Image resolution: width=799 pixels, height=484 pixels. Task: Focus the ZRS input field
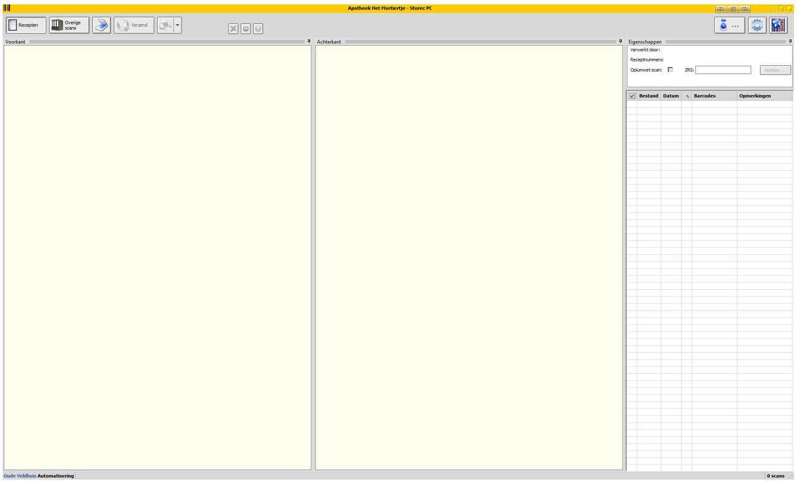pos(723,70)
